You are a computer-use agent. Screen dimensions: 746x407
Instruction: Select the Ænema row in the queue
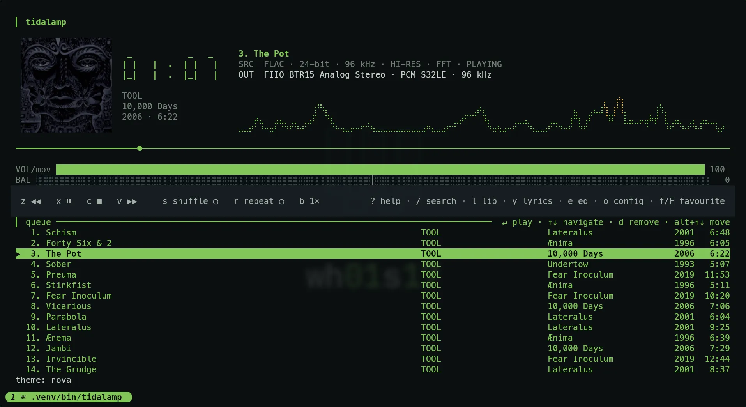point(373,338)
